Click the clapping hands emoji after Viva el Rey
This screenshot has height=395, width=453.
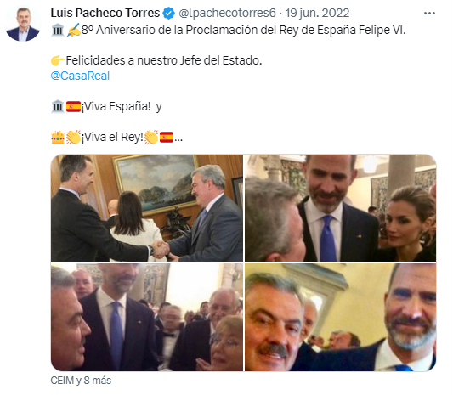151,138
